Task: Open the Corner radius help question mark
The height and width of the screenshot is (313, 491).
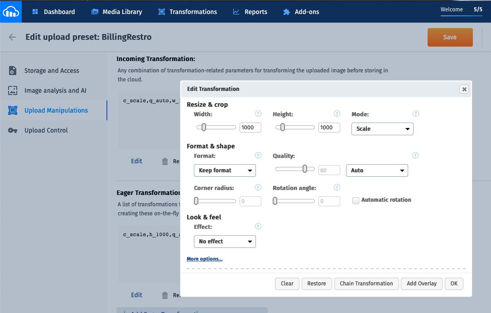Action: point(258,187)
